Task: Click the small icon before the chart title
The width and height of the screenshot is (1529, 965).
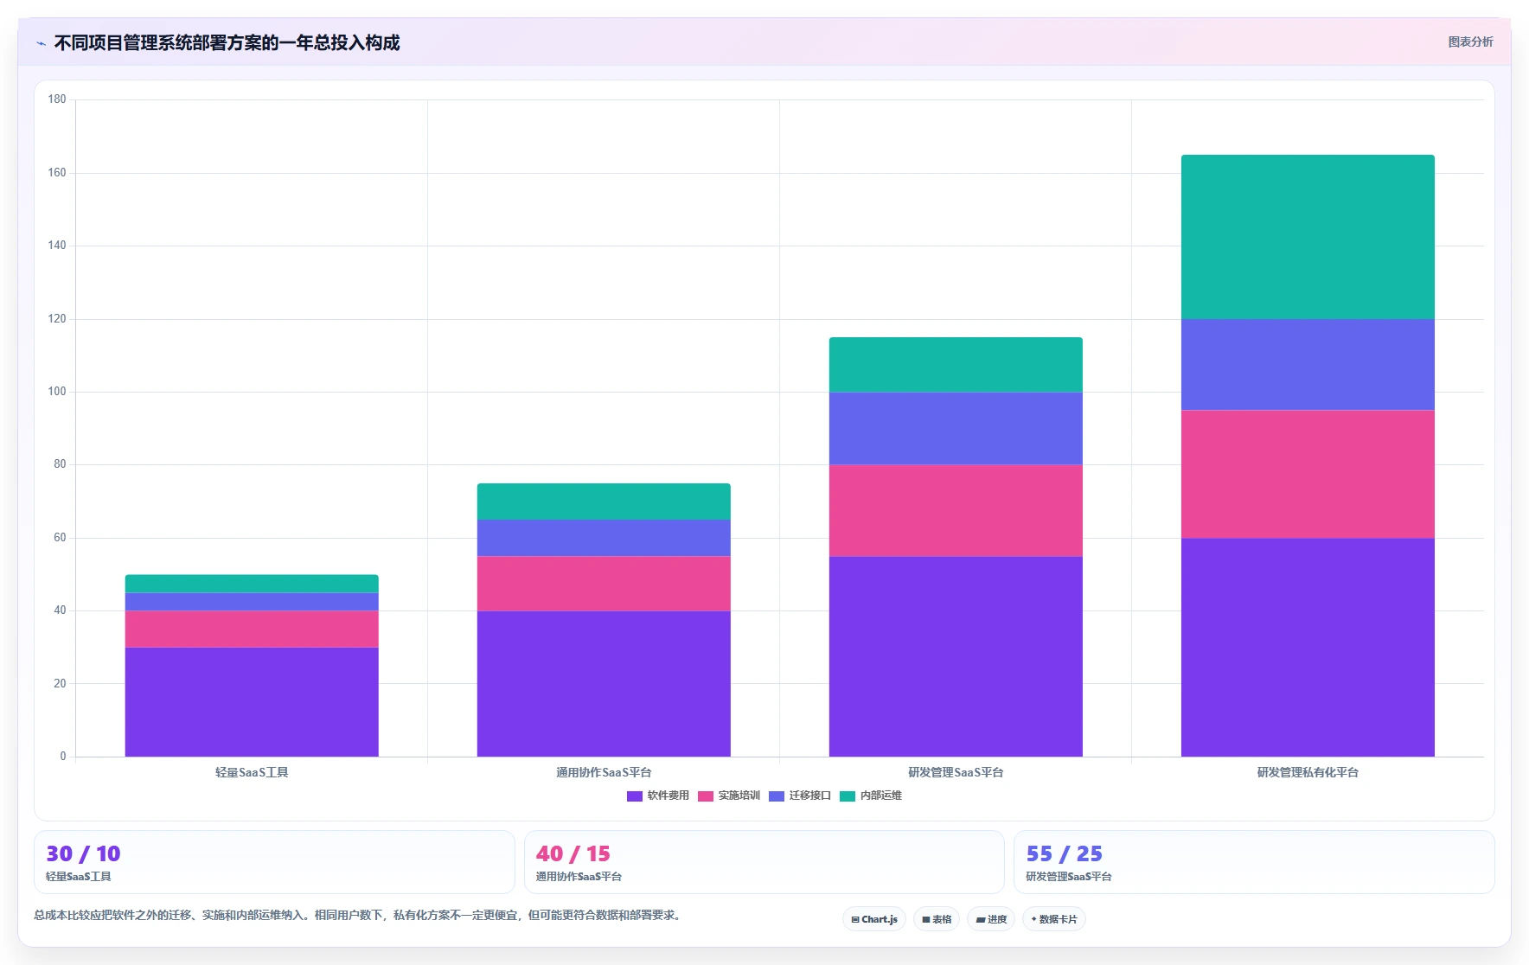Action: tap(41, 43)
